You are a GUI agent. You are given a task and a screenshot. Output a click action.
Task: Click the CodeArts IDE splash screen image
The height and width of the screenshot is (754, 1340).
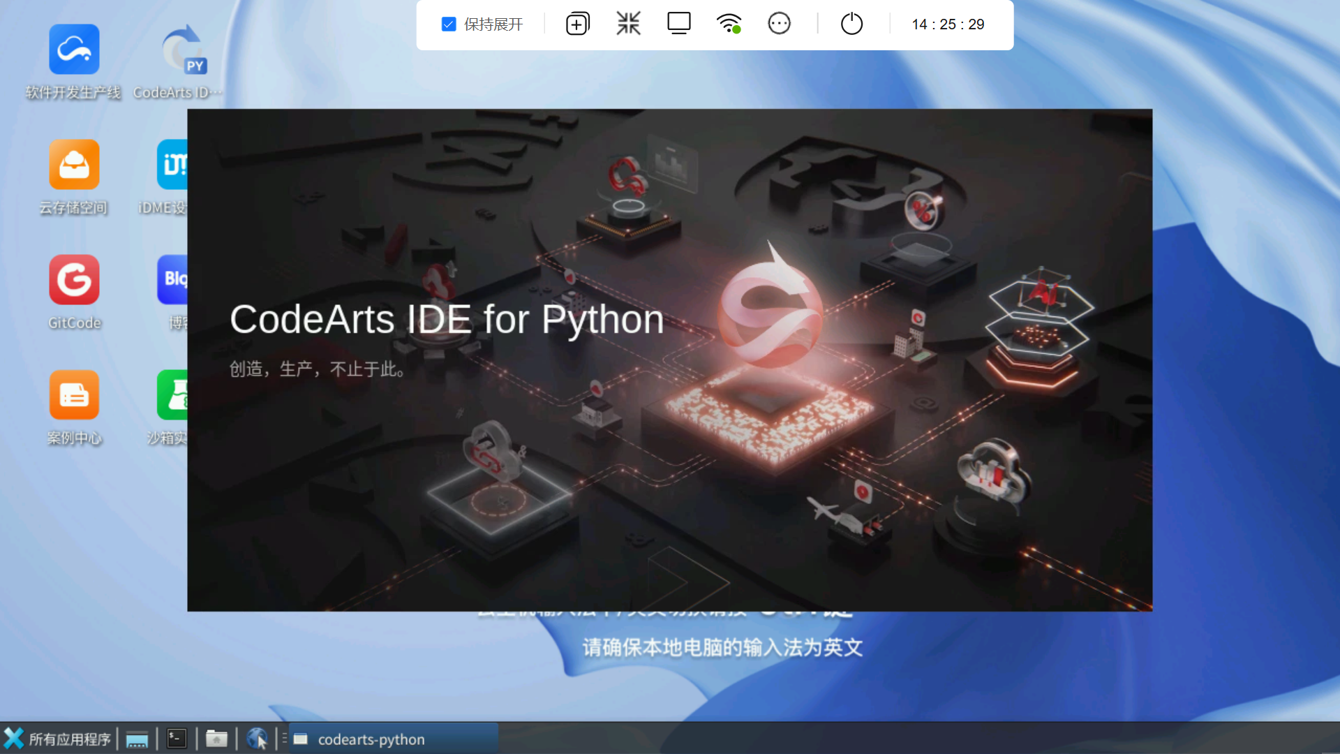(669, 360)
